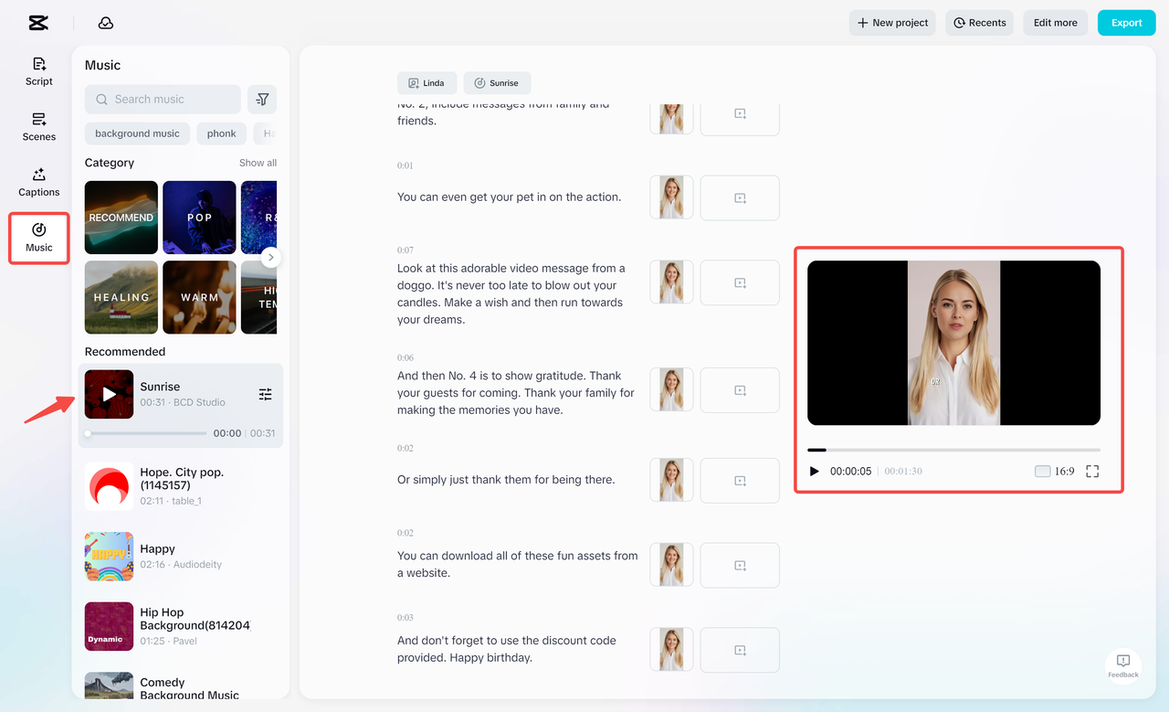Click the line "And don't forget to use the discount code"
Viewport: 1169px width, 712px height.
(x=507, y=650)
